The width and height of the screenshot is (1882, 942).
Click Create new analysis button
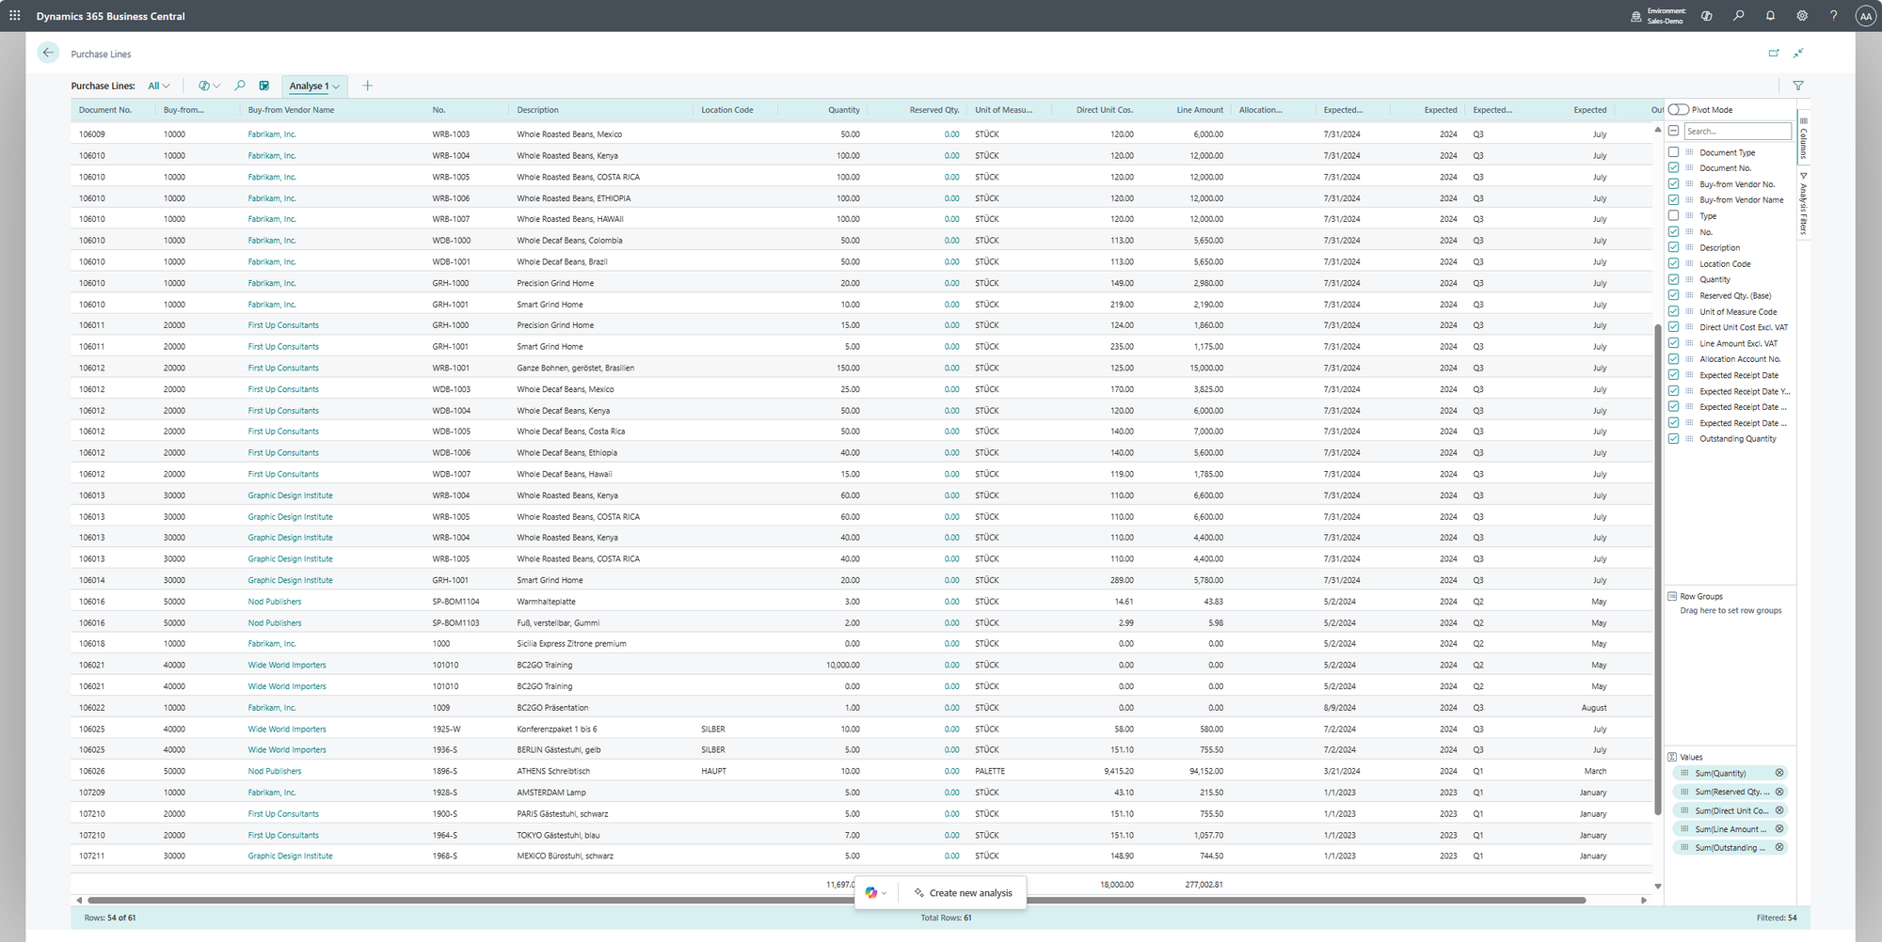coord(969,893)
